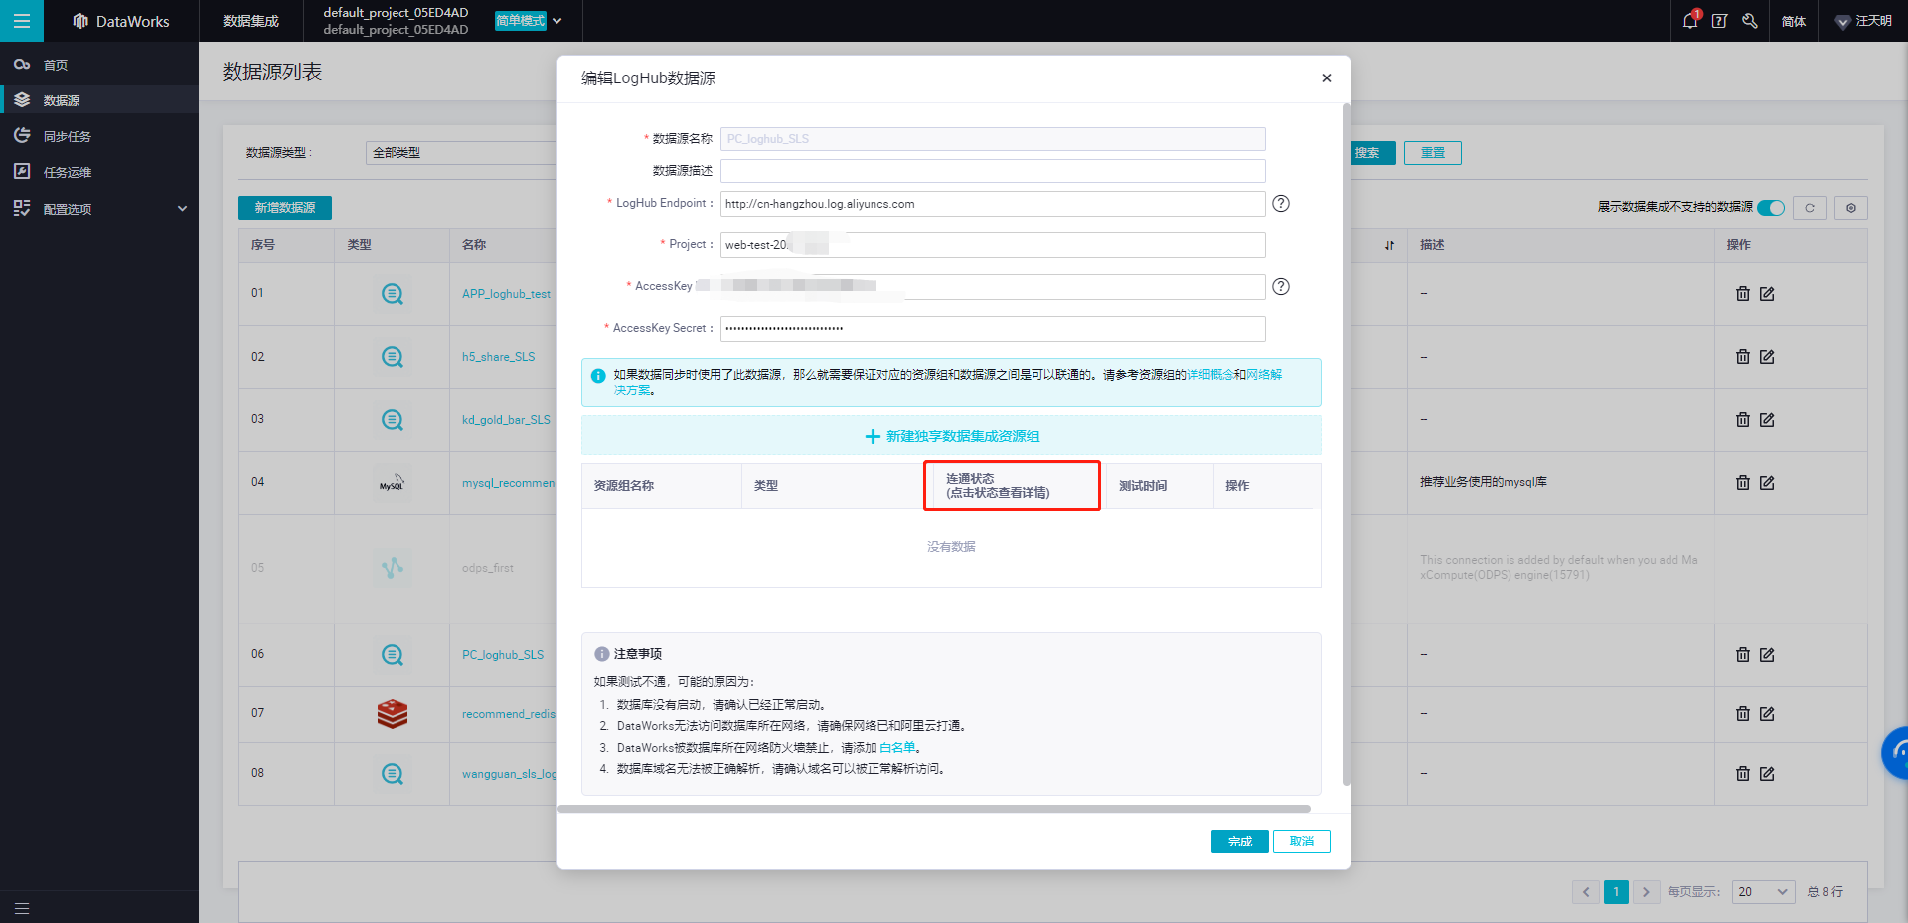Edit the mysql data source in row 04
This screenshot has width=1908, height=923.
click(1767, 483)
